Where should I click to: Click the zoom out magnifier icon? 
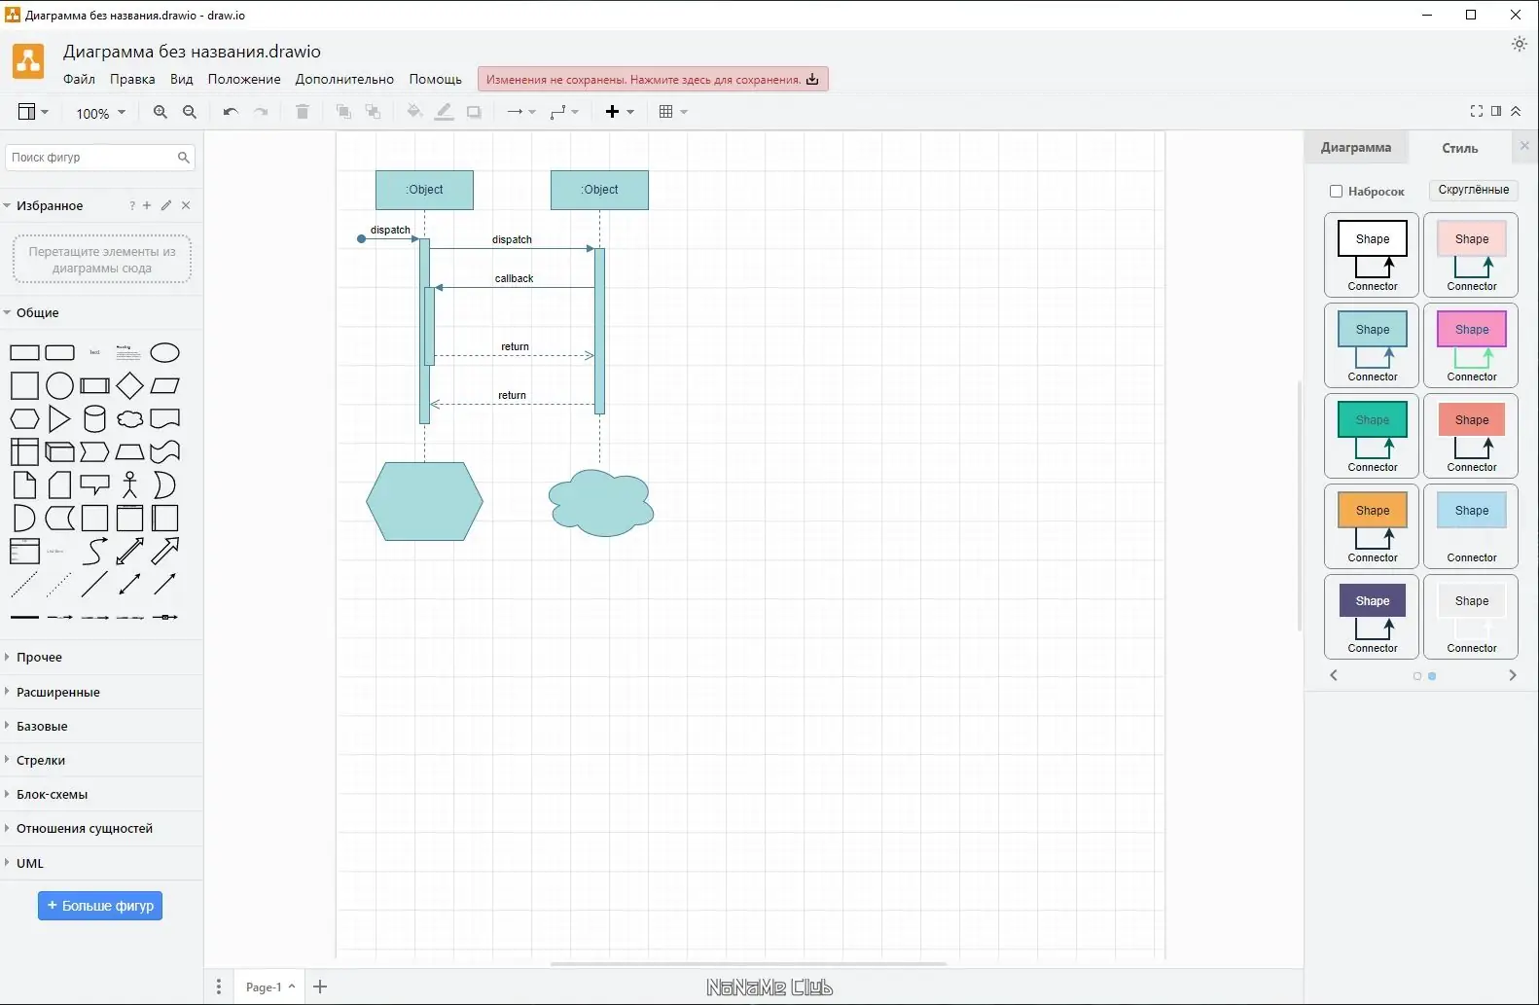point(190,112)
